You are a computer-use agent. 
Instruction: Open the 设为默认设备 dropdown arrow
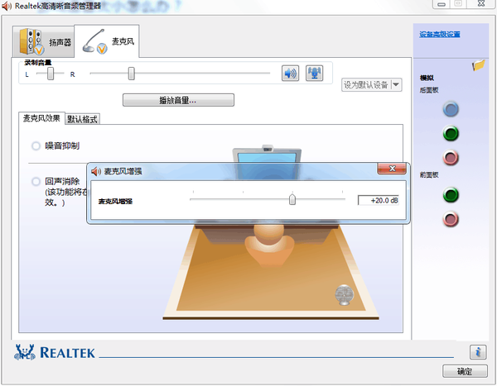[x=396, y=85]
